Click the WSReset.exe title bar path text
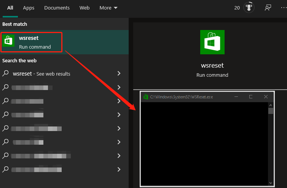 pos(182,97)
